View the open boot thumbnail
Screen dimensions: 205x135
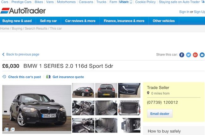click(129, 108)
